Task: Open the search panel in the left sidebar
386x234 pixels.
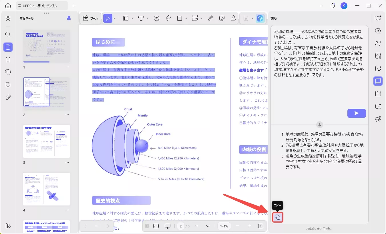Action: click(8, 35)
